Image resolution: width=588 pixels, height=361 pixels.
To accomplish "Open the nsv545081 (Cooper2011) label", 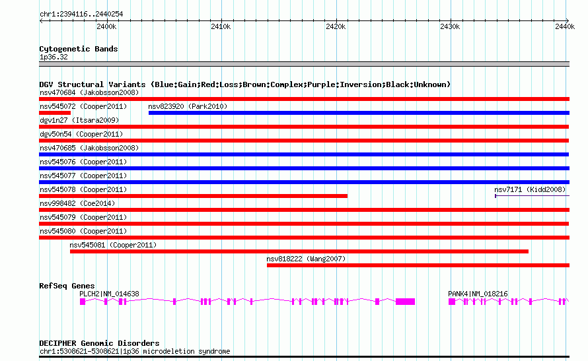I will click(x=113, y=245).
